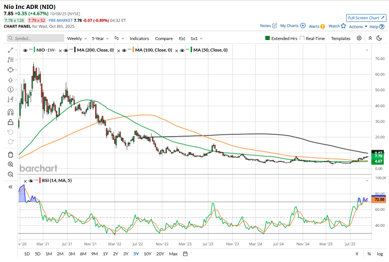Toggle percent scale with the % button
Image resolution: width=389 pixels, height=262 pixels.
(369, 254)
